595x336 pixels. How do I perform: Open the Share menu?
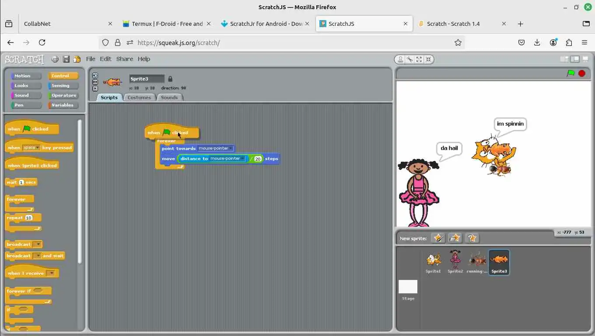(x=125, y=59)
